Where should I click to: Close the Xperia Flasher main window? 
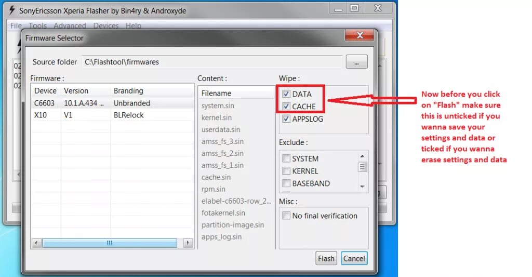[378, 8]
